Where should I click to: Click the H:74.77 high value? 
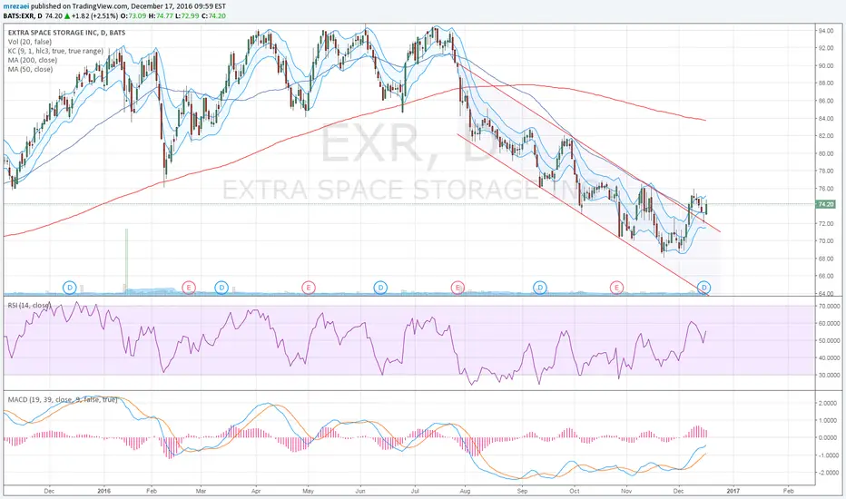pos(161,16)
